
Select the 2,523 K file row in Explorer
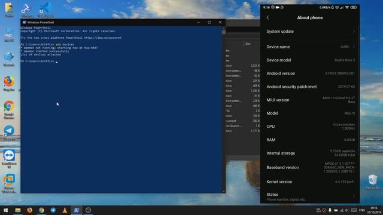point(243,66)
